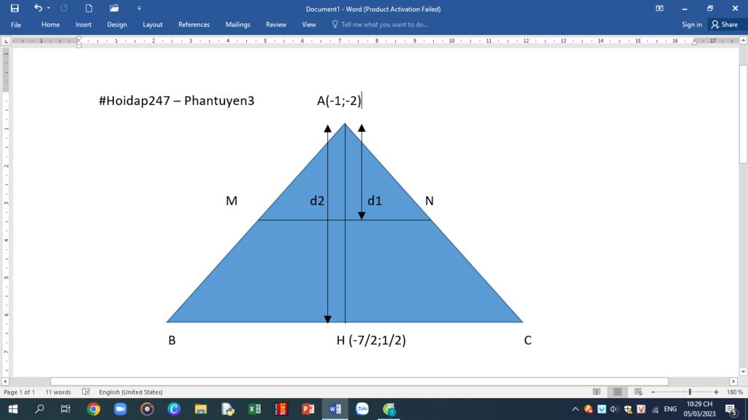Click the 180 % zoom level
This screenshot has height=420, width=748.
[x=735, y=392]
